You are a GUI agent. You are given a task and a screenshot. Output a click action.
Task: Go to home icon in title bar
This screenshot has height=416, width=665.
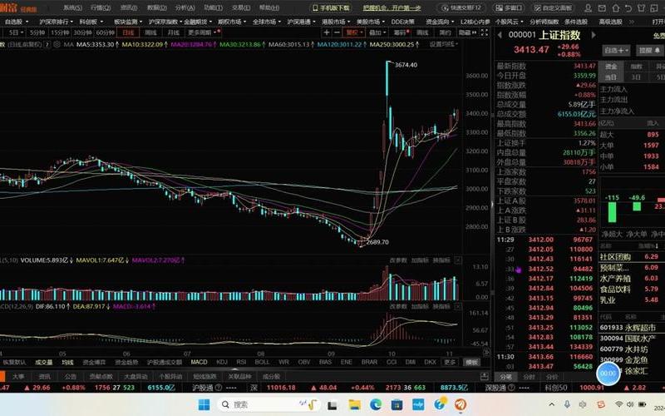coord(615,8)
